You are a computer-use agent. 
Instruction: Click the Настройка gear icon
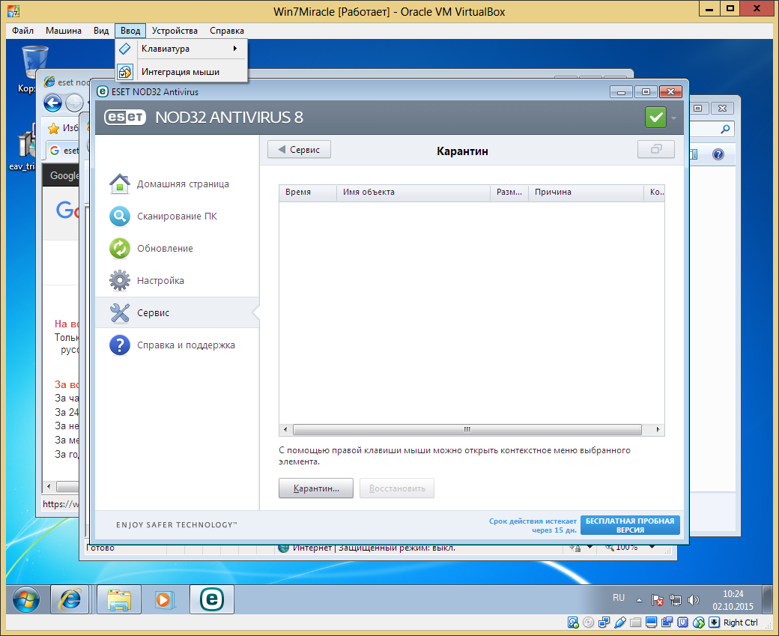[120, 281]
